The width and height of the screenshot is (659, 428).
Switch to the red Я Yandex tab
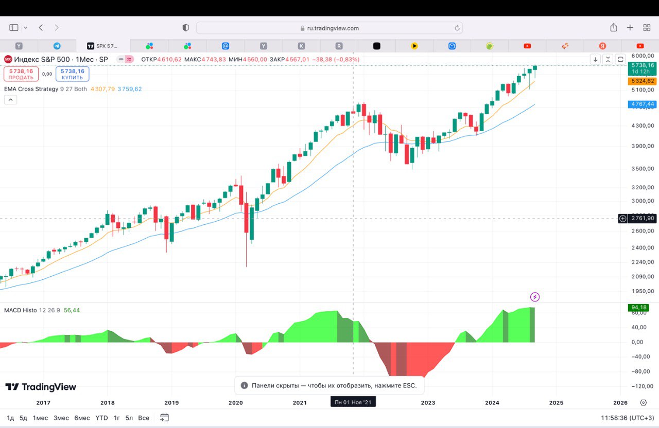(602, 46)
